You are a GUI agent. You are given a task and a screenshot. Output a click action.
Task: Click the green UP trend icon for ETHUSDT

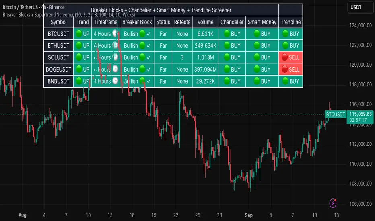(79, 45)
